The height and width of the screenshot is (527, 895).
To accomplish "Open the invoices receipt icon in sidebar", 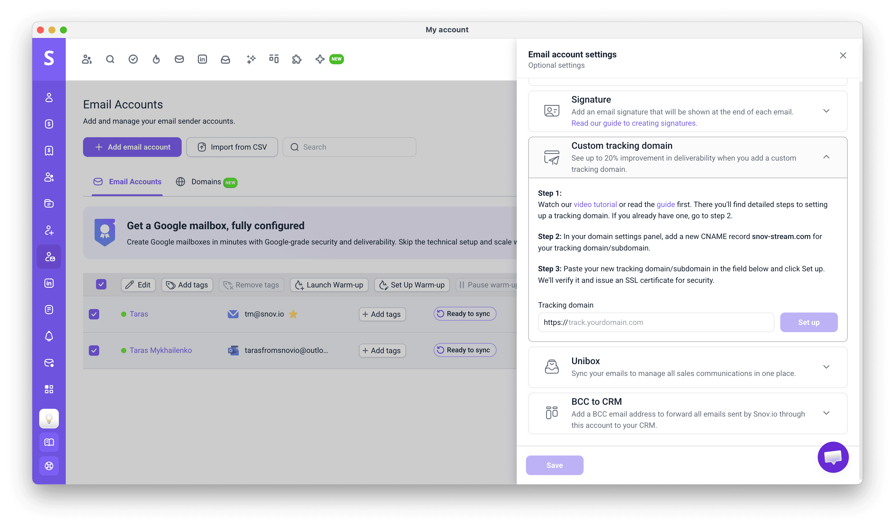I will coord(49,150).
